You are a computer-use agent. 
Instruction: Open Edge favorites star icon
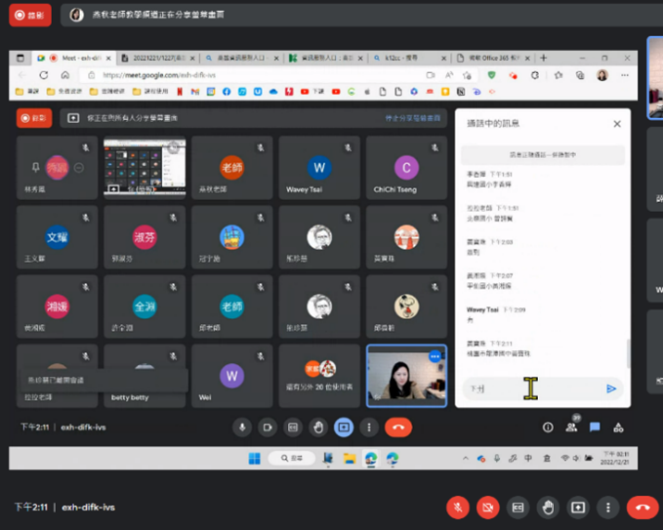(559, 75)
